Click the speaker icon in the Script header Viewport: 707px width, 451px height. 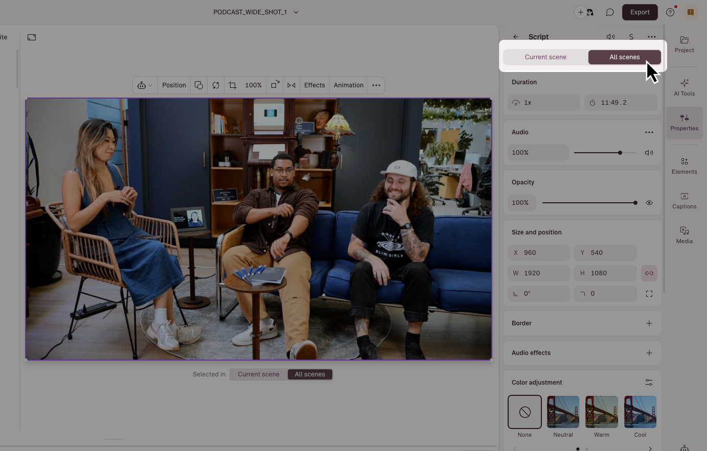[x=610, y=37]
